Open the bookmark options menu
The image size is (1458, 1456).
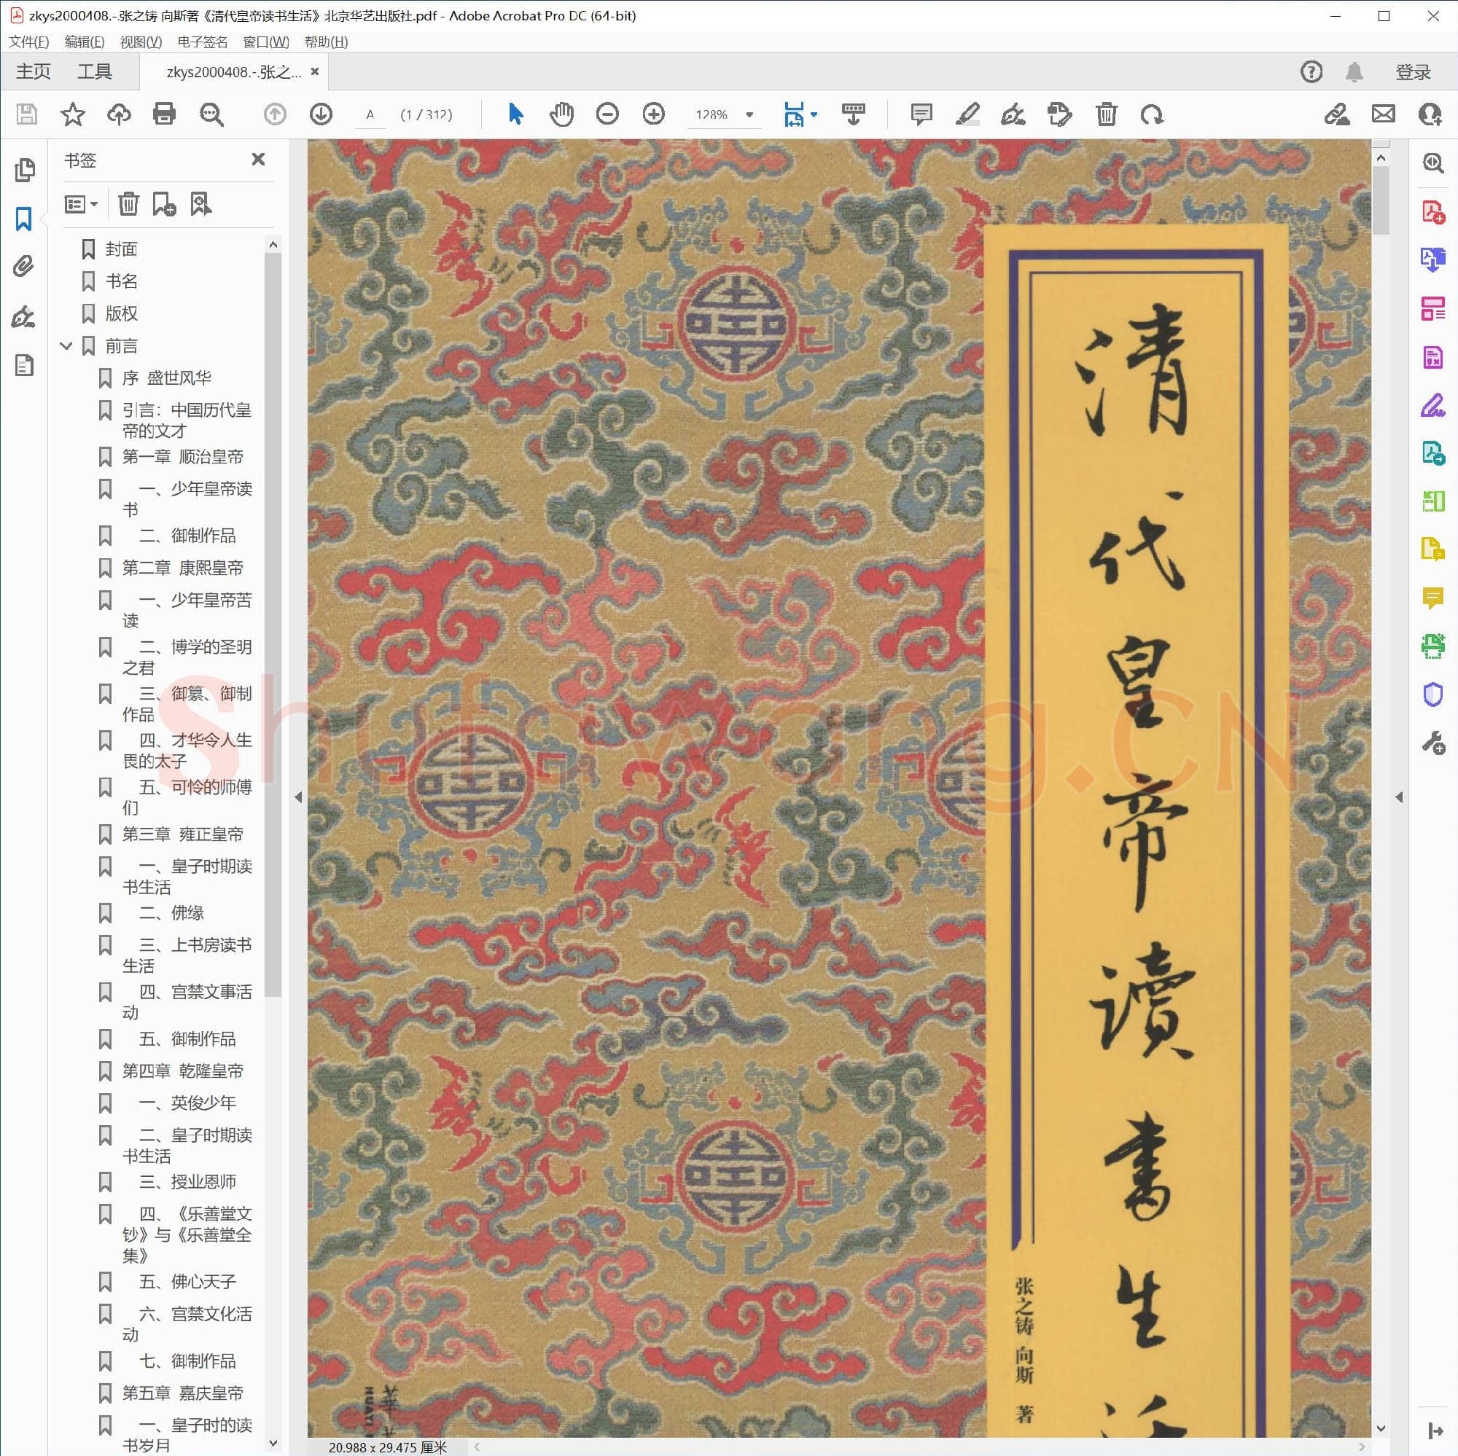(x=81, y=203)
